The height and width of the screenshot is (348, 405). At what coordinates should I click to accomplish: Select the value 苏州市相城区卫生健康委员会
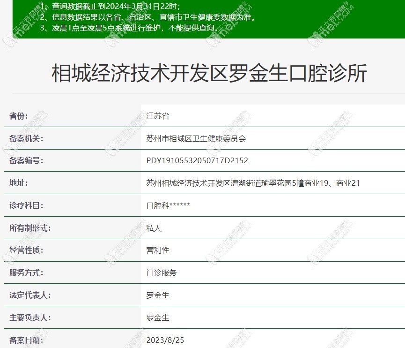click(196, 138)
